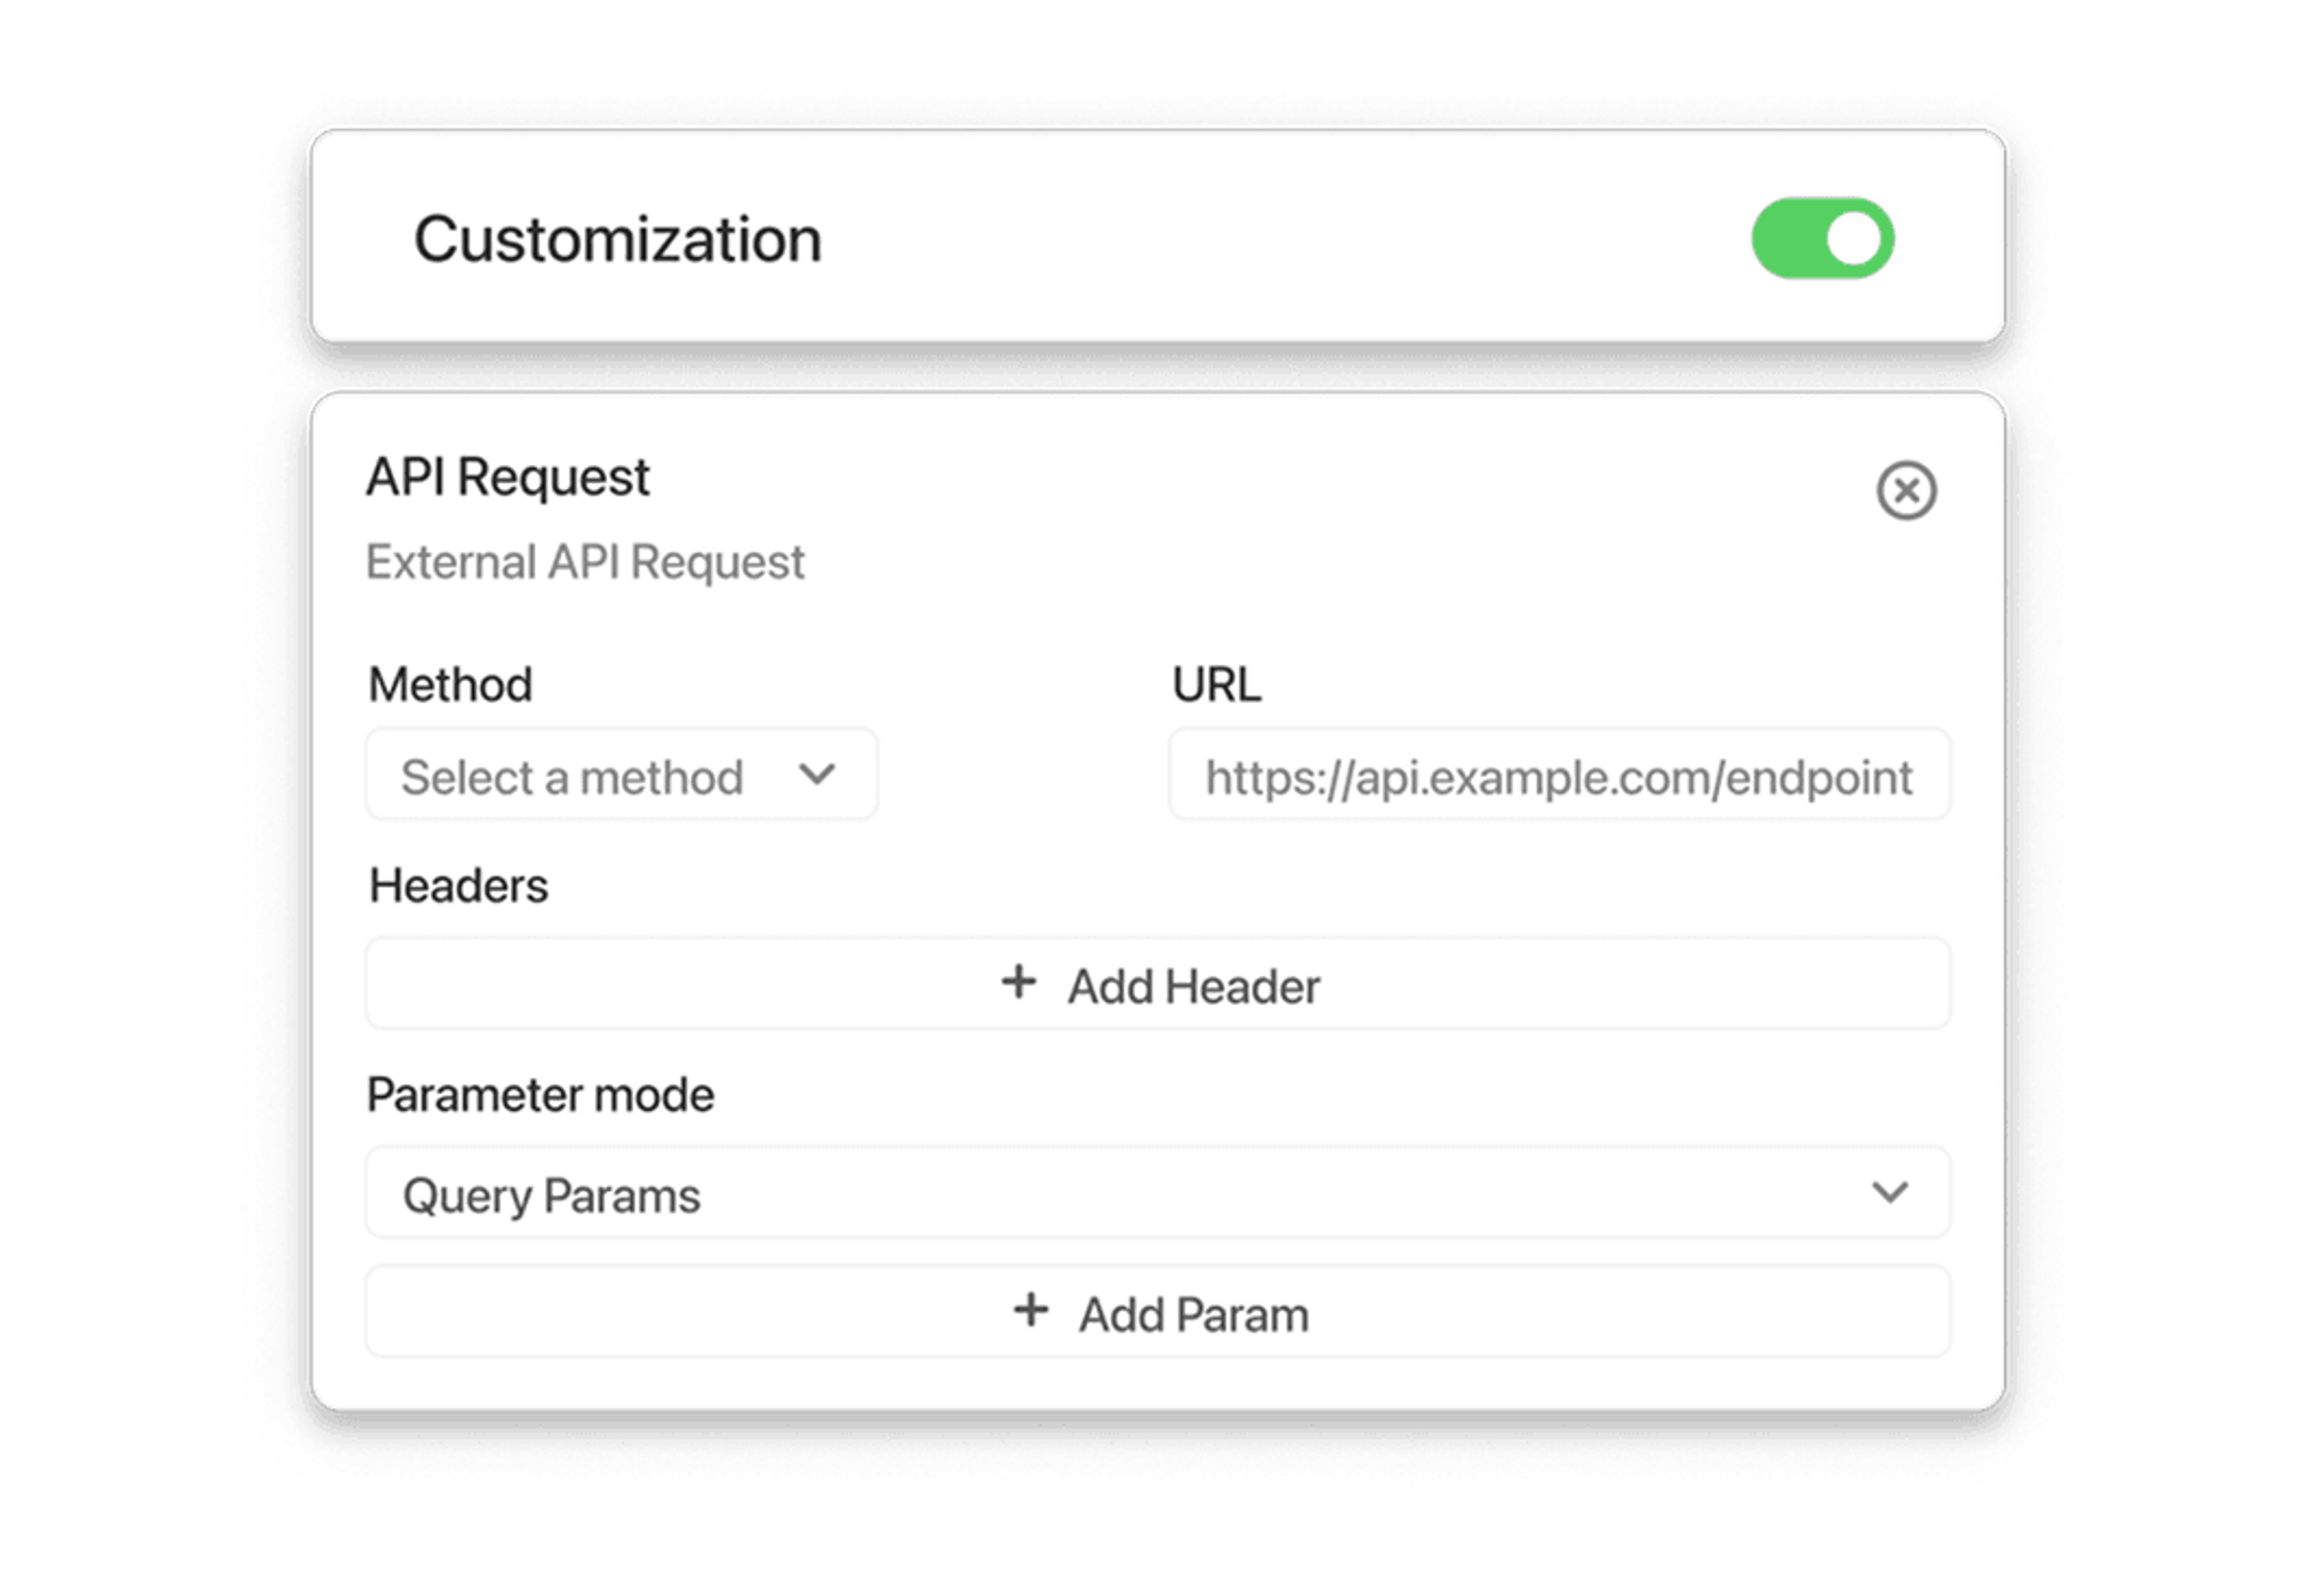Click the URL field label

[x=1217, y=685]
